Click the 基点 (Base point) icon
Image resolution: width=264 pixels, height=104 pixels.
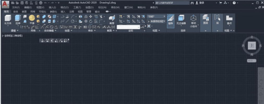point(229,19)
